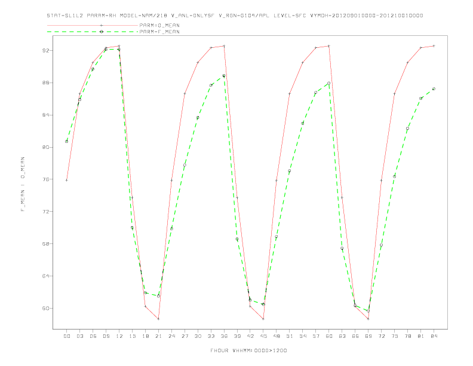Click the 33 hour tick label

[211, 336]
